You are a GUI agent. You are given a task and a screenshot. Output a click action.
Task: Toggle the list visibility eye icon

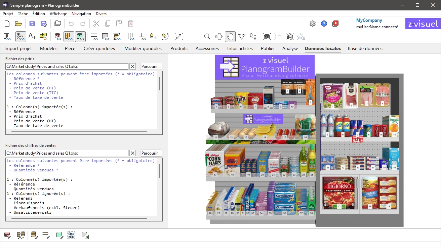[x=7, y=36]
